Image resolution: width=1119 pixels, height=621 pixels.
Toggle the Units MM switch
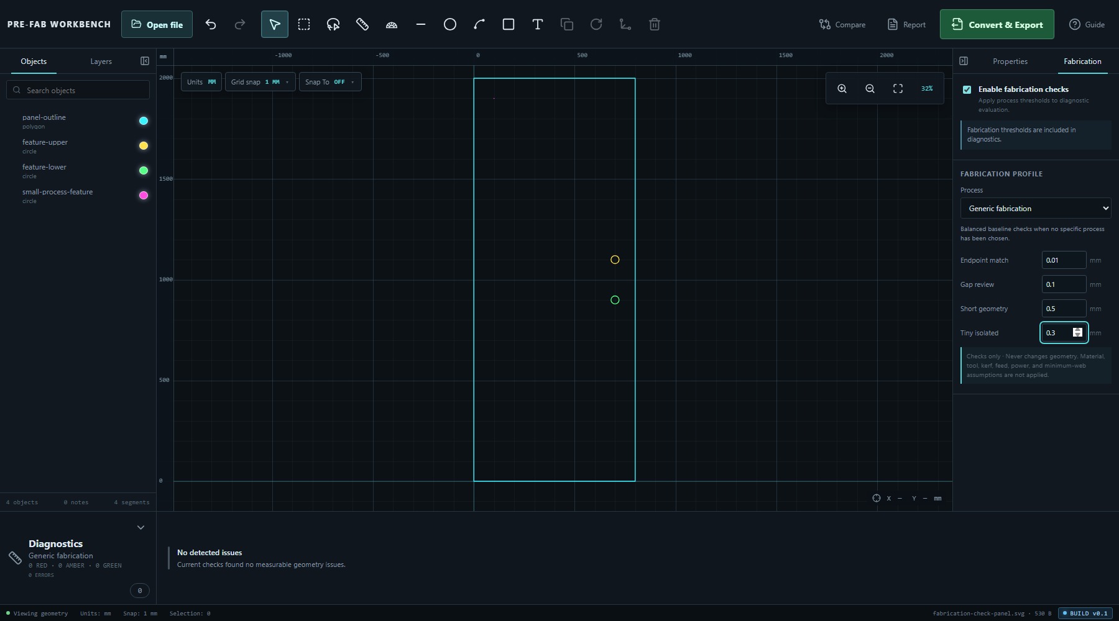201,82
